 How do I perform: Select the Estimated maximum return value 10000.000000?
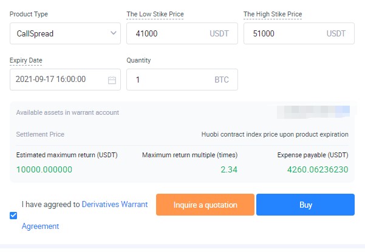pos(44,169)
